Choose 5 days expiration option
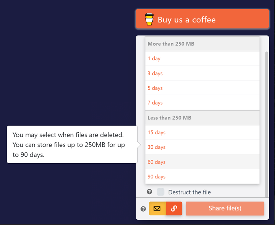This screenshot has height=225, width=275. tap(202, 88)
